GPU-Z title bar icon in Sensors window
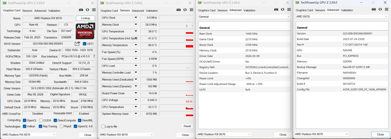This screenshot has height=139, width=391. pos(102,3)
